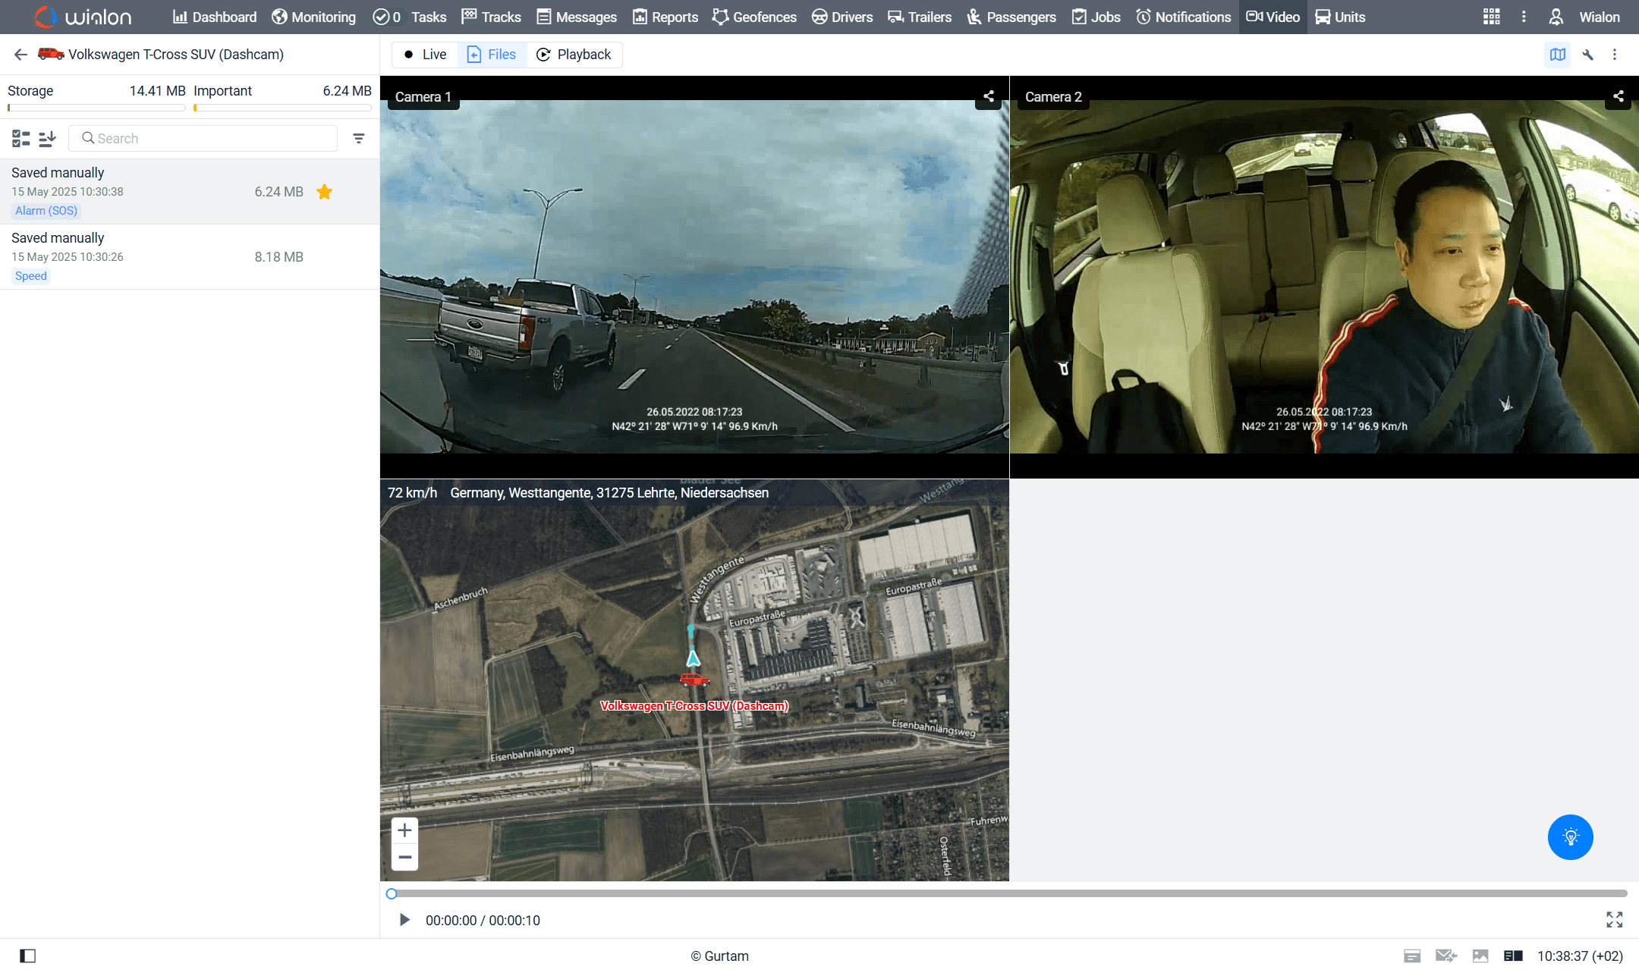The height and width of the screenshot is (973, 1639).
Task: Open the Notifications section
Action: [1183, 17]
